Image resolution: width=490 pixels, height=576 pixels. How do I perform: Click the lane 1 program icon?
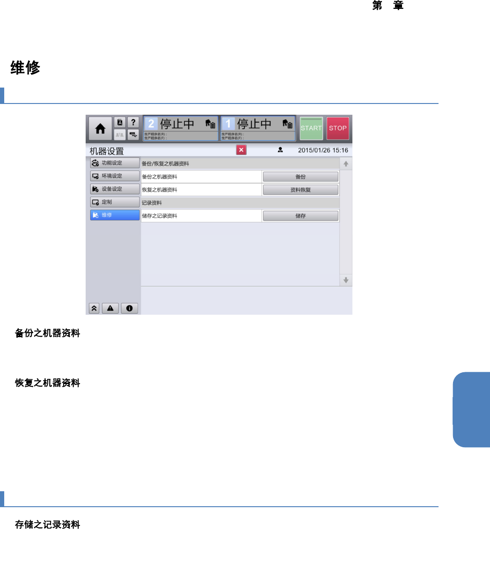click(287, 124)
